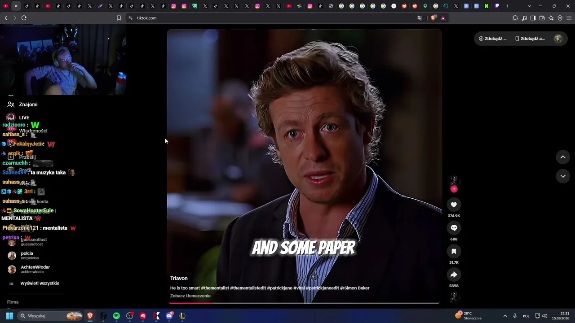Click the Firma footer heading
This screenshot has height=323, width=575.
(x=13, y=302)
